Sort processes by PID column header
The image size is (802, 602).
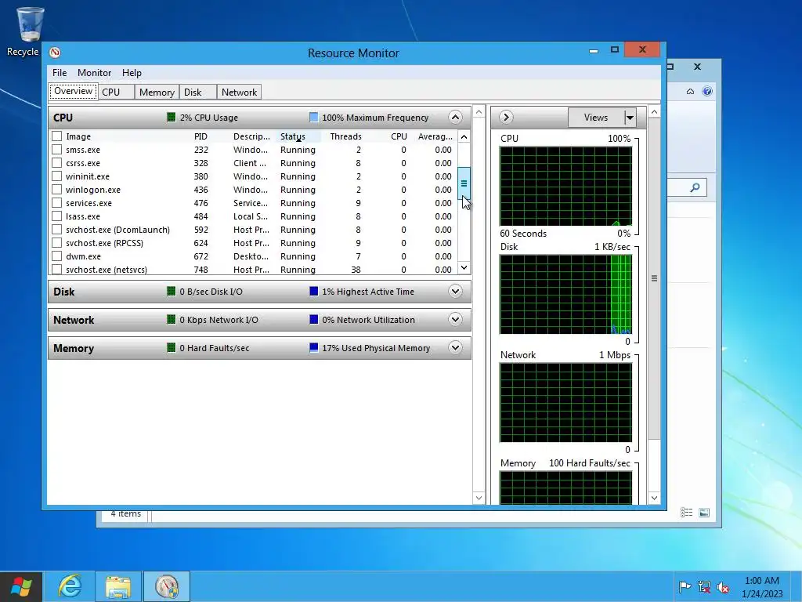[201, 136]
